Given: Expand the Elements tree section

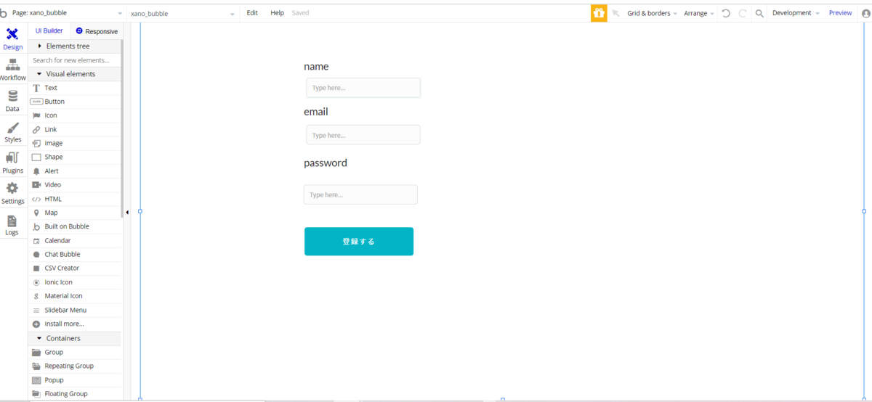Looking at the screenshot, I should click(75, 46).
